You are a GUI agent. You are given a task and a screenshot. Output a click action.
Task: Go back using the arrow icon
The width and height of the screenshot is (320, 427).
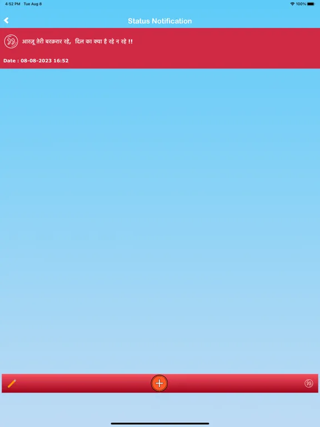[6, 21]
